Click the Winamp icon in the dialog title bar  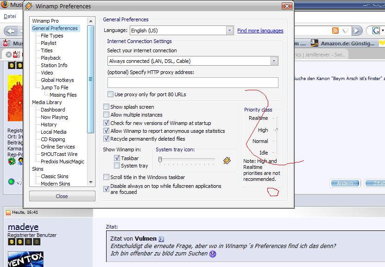[x=29, y=6]
